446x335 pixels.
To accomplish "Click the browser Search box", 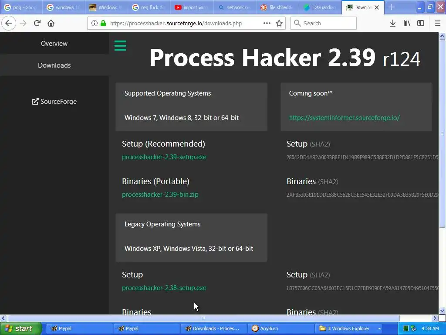I will click(324, 23).
